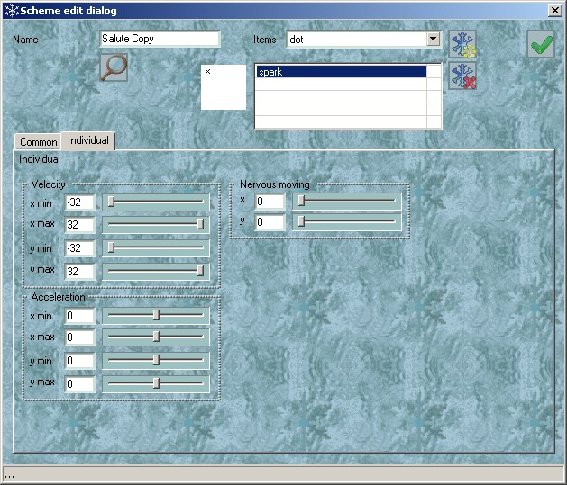Close the Scheme edit dialog
The width and height of the screenshot is (567, 485).
[x=554, y=10]
